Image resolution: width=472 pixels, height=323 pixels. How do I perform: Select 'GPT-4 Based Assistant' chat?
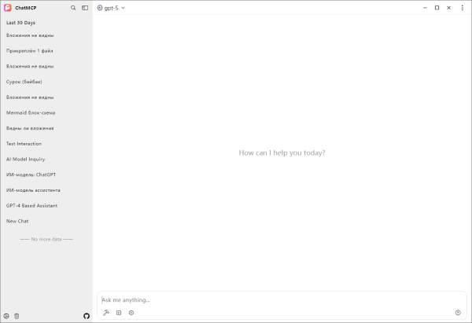(x=31, y=205)
